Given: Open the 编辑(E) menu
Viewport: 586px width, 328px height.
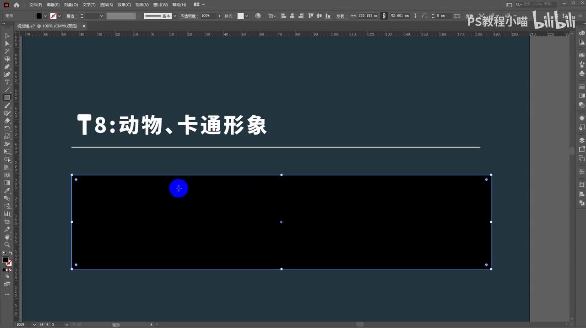Looking at the screenshot, I should pos(53,5).
